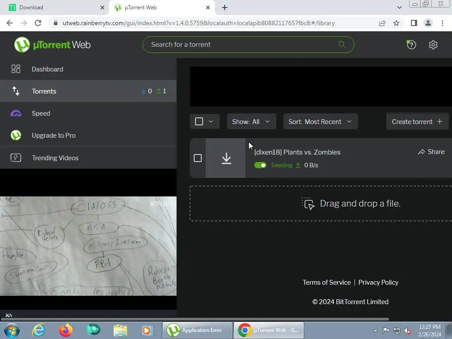Open the Terms of Service link
Viewport: 452px width, 339px height.
(327, 282)
